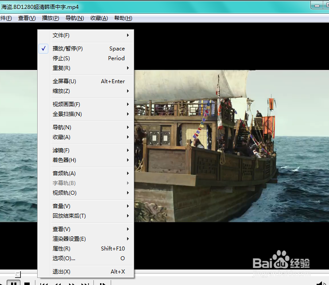Expand the 着色器(H) submenu
This screenshot has height=285, width=329.
85,160
